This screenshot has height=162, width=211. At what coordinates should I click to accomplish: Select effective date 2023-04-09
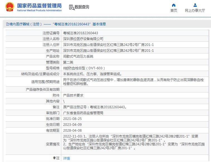pyautogui.click(x=72, y=125)
